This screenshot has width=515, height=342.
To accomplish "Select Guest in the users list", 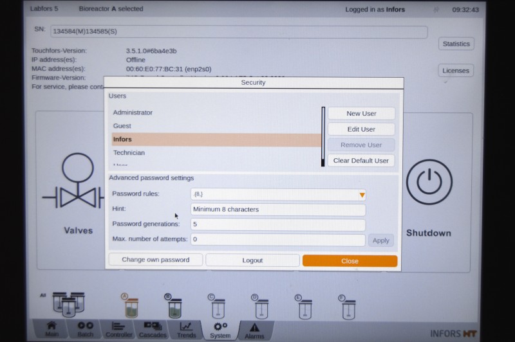I will tap(216, 126).
